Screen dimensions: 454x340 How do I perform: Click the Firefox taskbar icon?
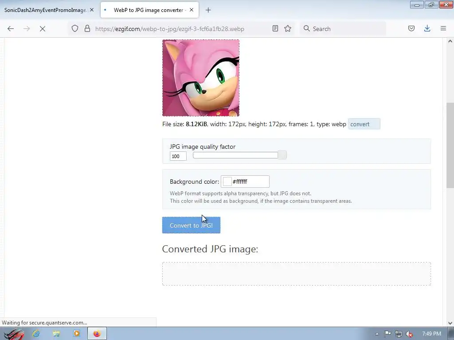[x=97, y=334]
